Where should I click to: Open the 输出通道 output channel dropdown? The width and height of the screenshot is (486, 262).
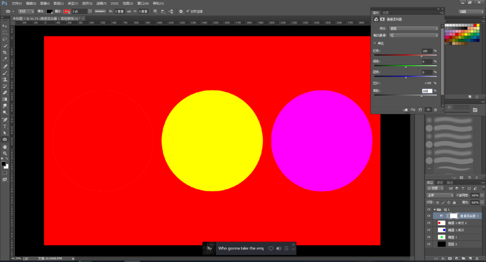point(413,35)
